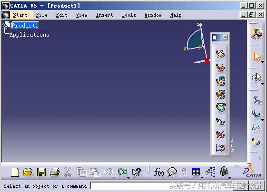Expand the Design Table dropdown arrow
The width and height of the screenshot is (267, 192).
pyautogui.click(x=202, y=178)
